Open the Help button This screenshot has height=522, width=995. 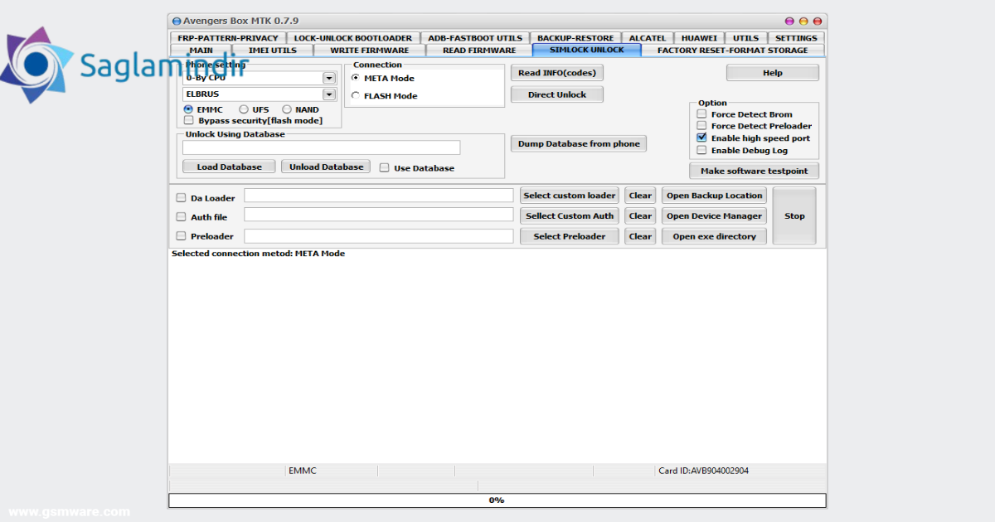point(773,73)
